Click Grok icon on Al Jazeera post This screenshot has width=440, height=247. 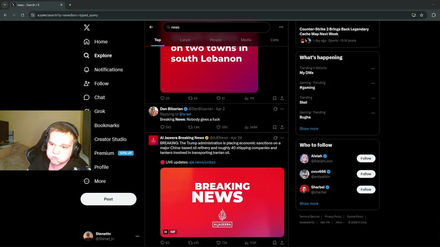pos(275,138)
